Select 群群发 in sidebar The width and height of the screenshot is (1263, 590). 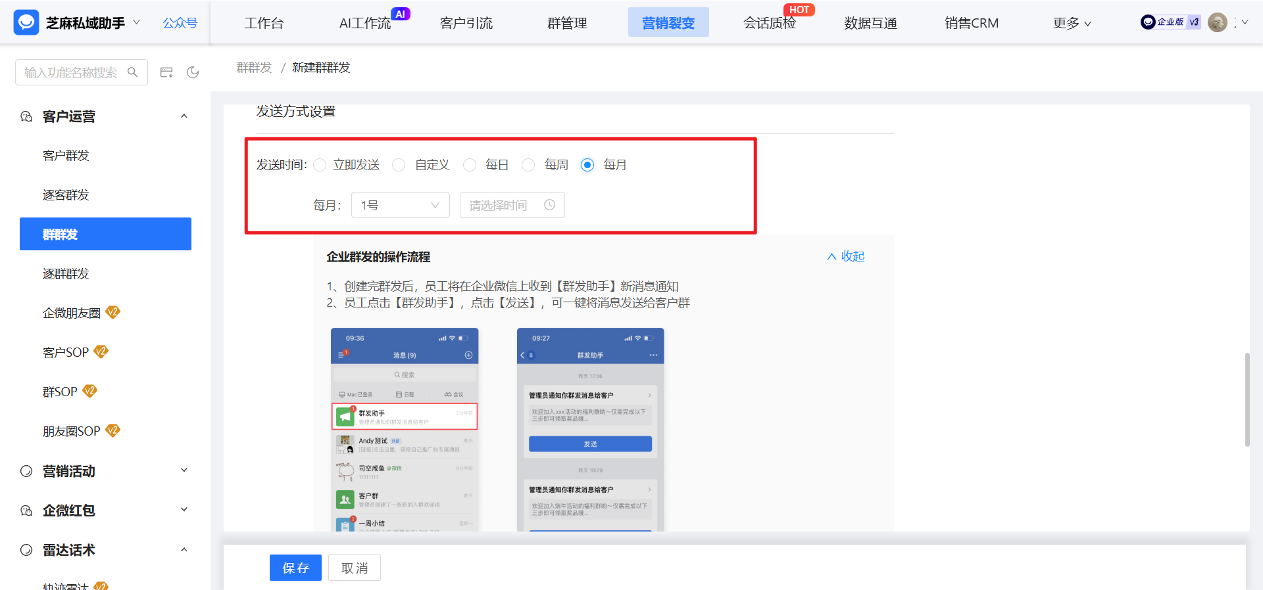click(x=105, y=234)
